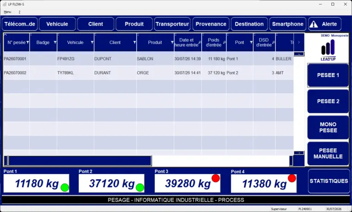Filter the Client column
The height and width of the screenshot is (212, 352).
[x=134, y=43]
